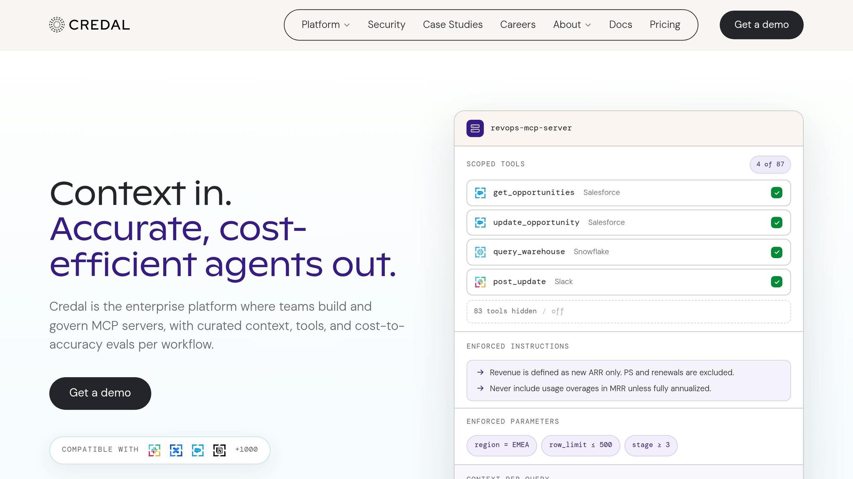853x479 pixels.
Task: Click the COMPATIBLE WITH label
Action: (100, 449)
